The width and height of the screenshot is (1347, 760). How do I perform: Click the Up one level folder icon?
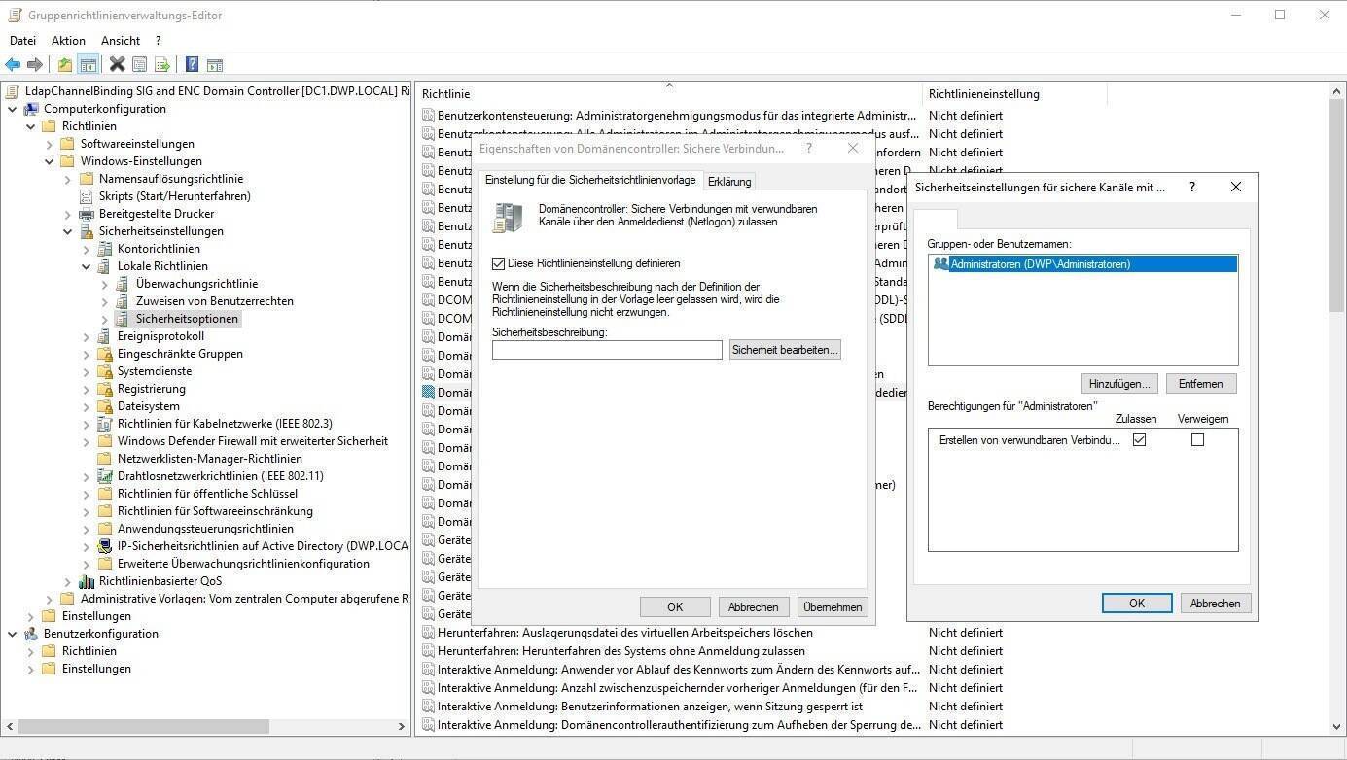(x=64, y=65)
